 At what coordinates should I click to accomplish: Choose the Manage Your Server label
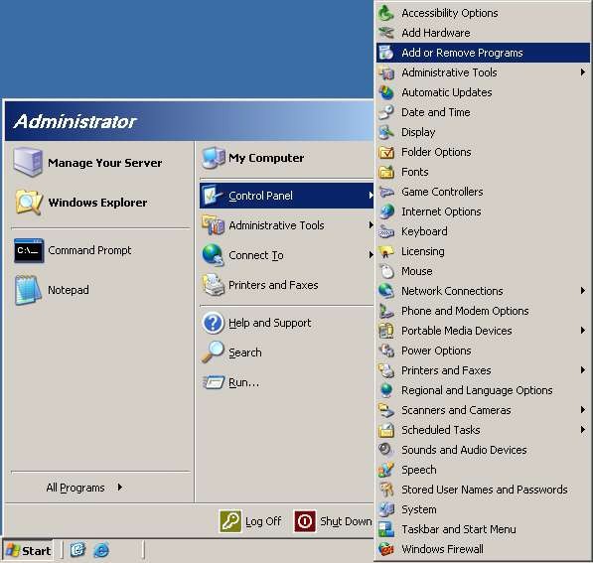coord(104,163)
